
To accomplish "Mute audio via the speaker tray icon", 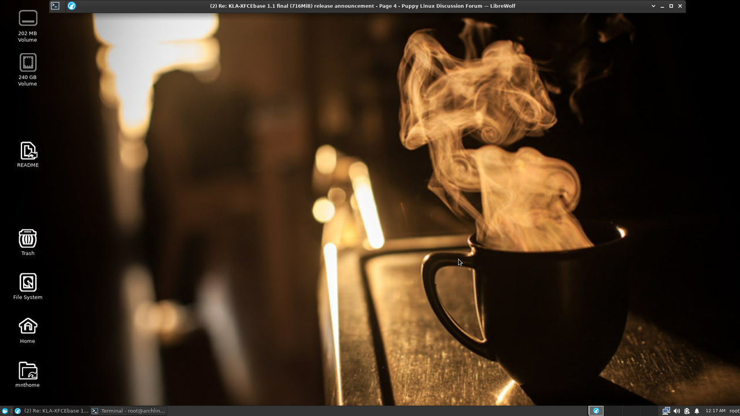I will tap(676, 410).
